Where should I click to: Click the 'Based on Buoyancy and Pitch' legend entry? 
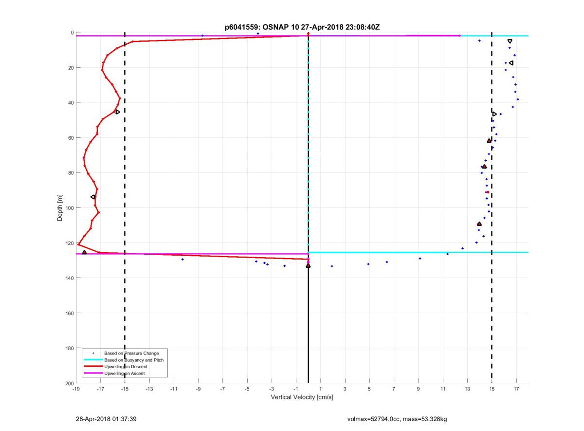(x=134, y=360)
